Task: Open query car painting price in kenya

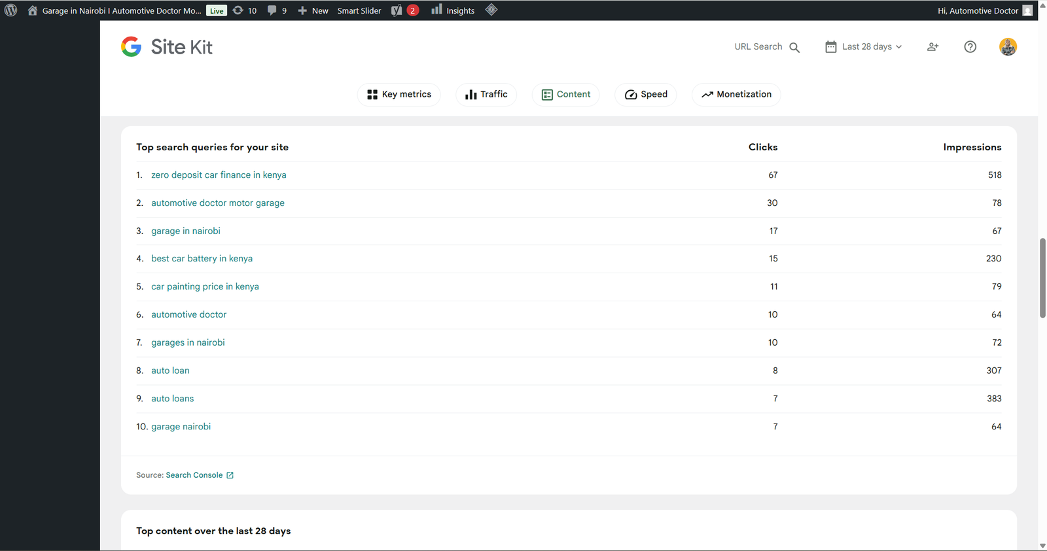Action: (x=205, y=286)
